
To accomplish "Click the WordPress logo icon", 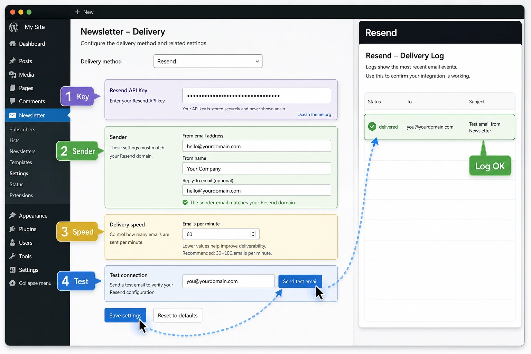I will (x=14, y=27).
